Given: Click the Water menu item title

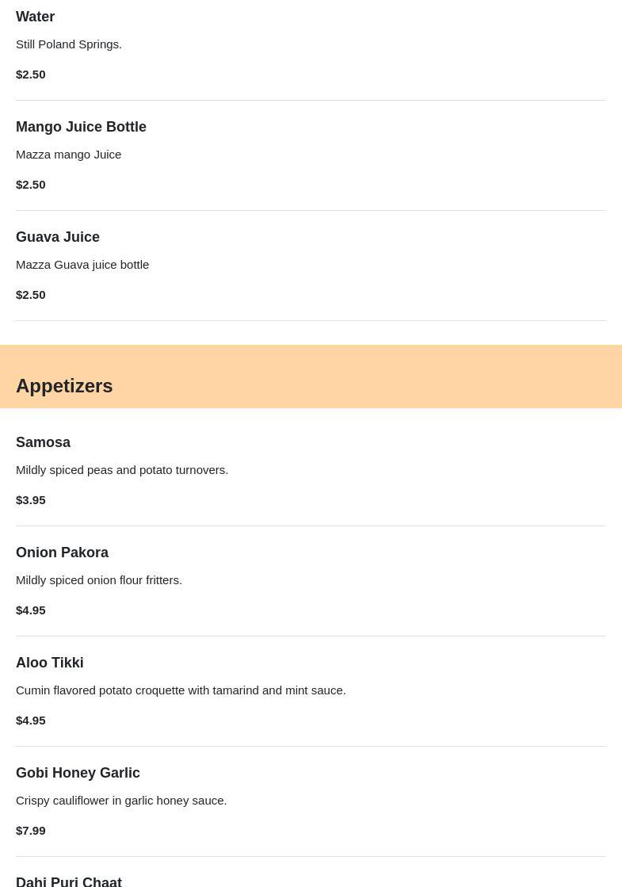Looking at the screenshot, I should click(36, 17).
